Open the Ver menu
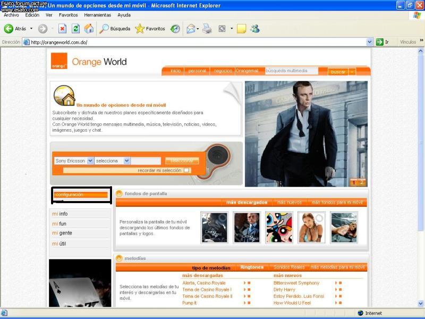 49,15
